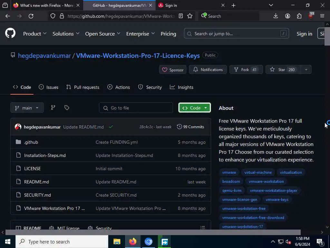Open a new tab with plus icon

click(233, 5)
